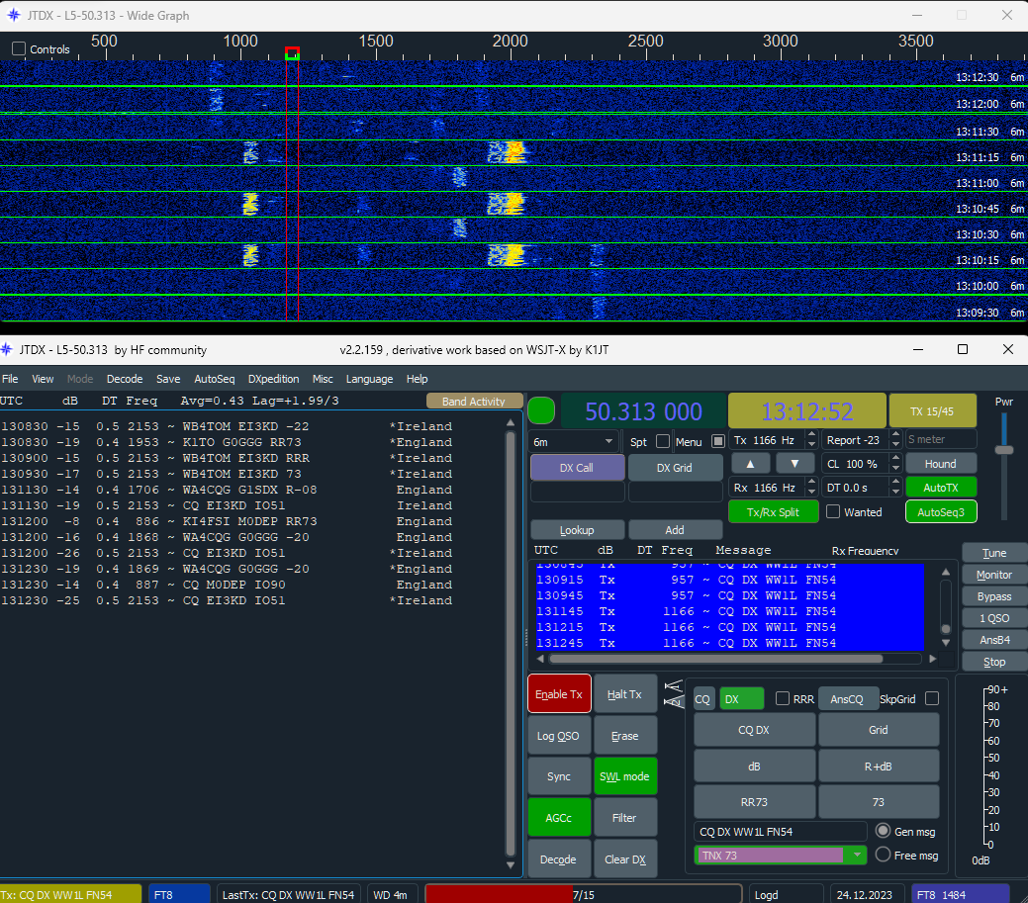Click the up arrow frequency button
Screen dimensions: 1028x903
(750, 463)
